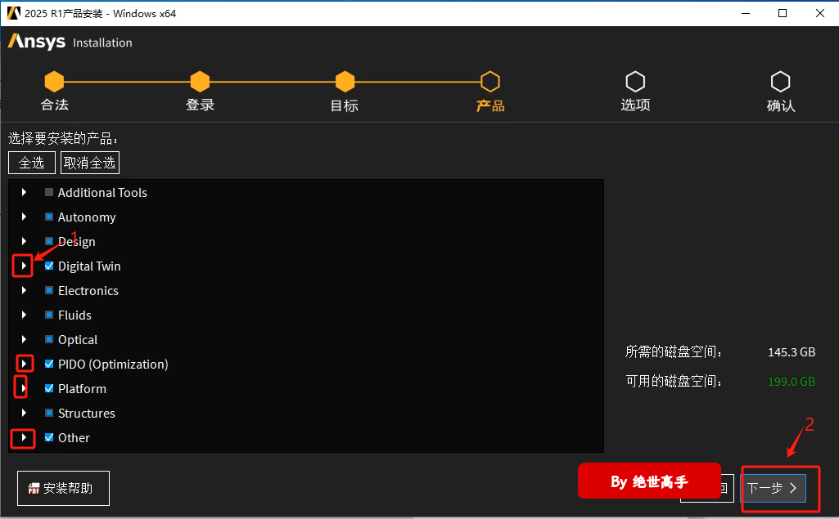The image size is (839, 519).
Task: Uncheck the Digital Twin checkbox
Action: [48, 266]
